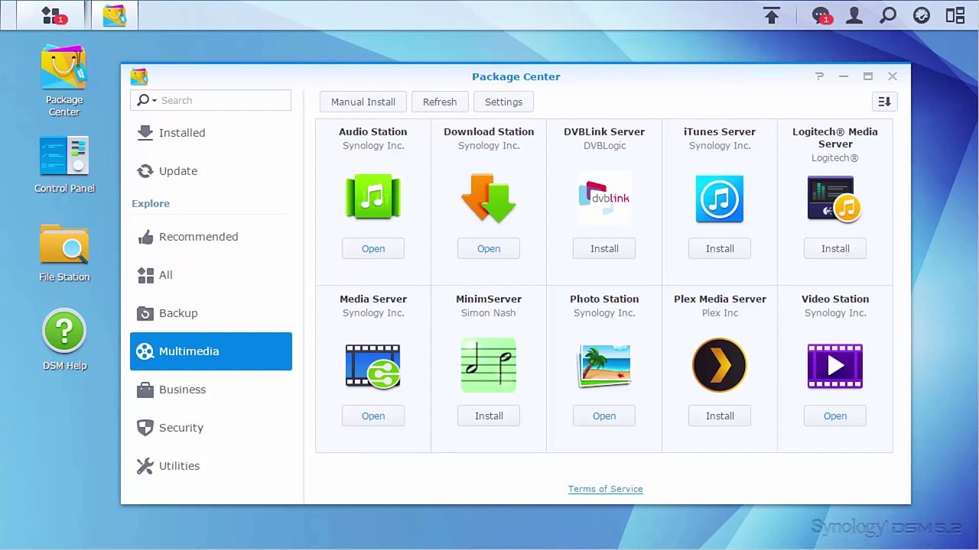Click the Logitech Media Server title
Viewport: 979px width, 550px height.
pos(835,137)
